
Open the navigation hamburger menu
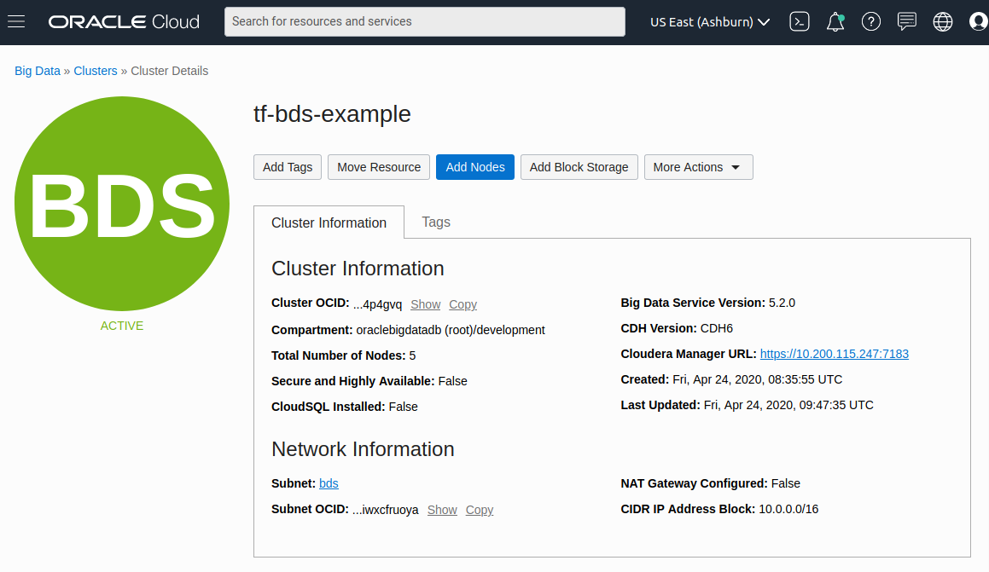[16, 21]
